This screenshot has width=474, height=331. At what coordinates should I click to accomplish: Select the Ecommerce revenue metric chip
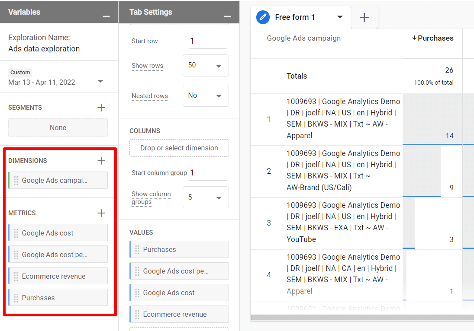point(58,276)
